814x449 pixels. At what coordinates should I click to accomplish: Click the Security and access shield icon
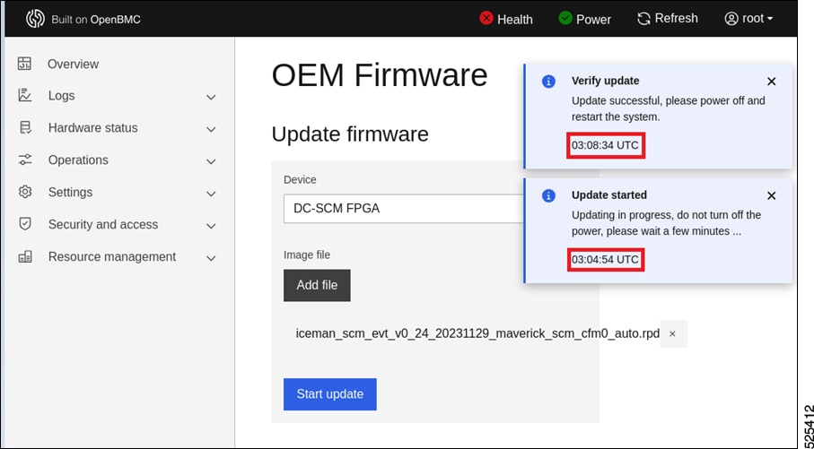coord(25,224)
